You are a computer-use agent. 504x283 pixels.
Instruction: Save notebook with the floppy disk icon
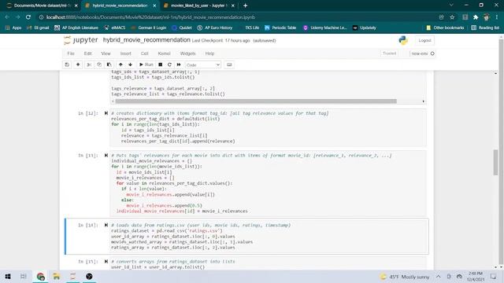click(67, 64)
